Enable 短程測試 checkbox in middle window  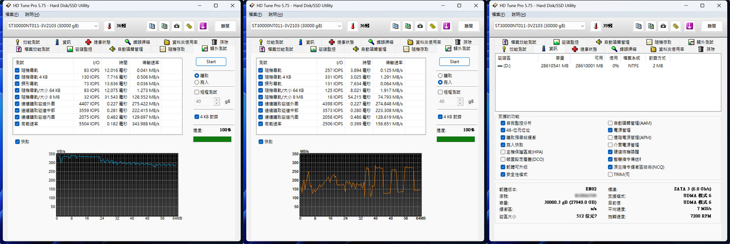[x=440, y=92]
